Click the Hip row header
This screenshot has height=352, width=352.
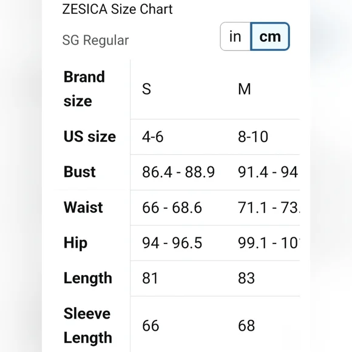coord(75,243)
